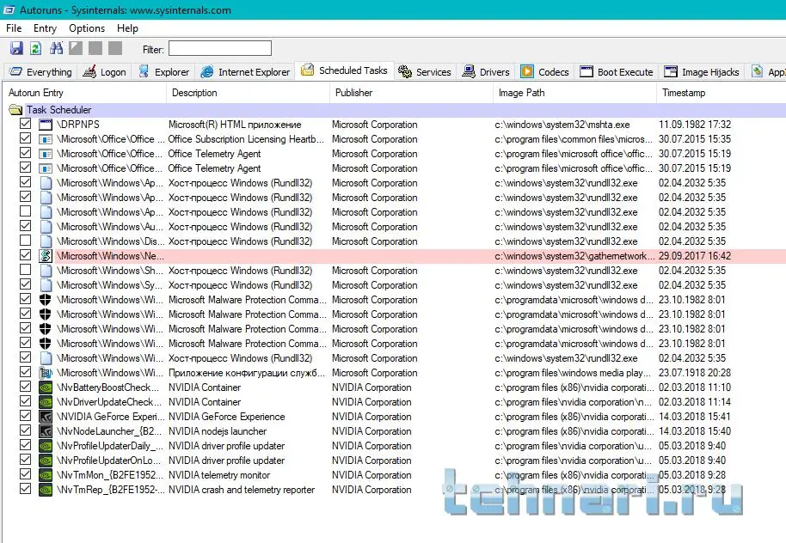Click the NVIDIA icon of NvBatteryBoostCheck row

coord(46,387)
